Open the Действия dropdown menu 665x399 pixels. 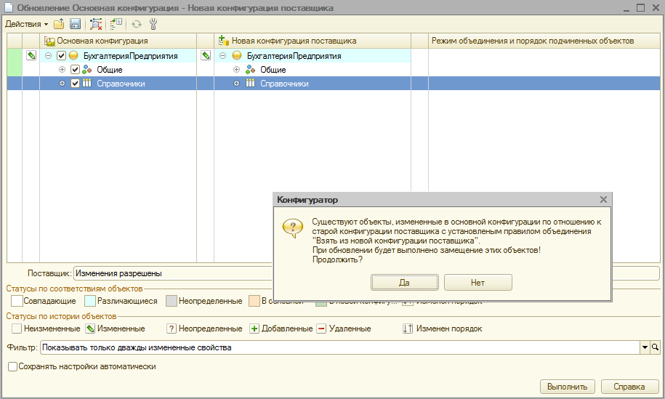(26, 24)
